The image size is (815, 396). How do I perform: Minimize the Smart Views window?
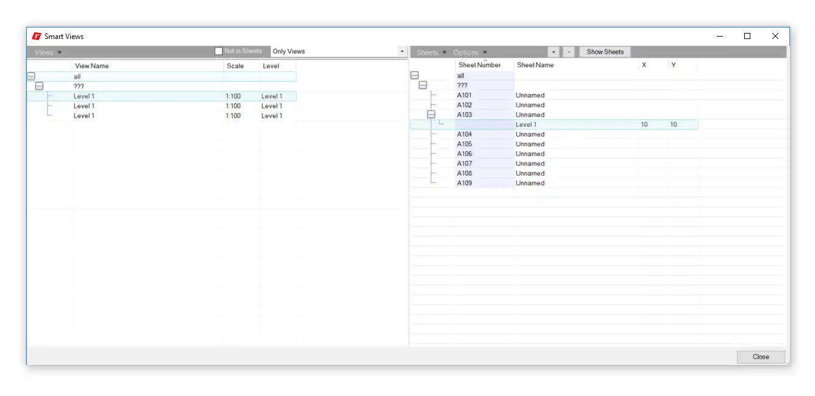click(719, 37)
